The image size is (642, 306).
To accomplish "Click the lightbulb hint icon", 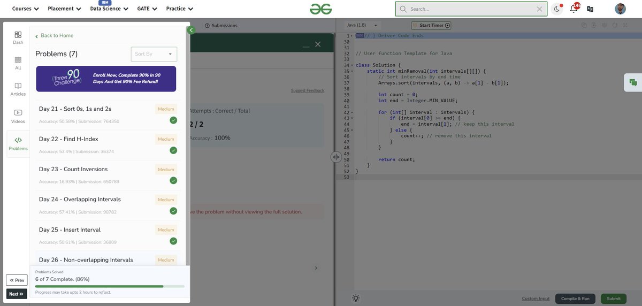I will 356,299.
